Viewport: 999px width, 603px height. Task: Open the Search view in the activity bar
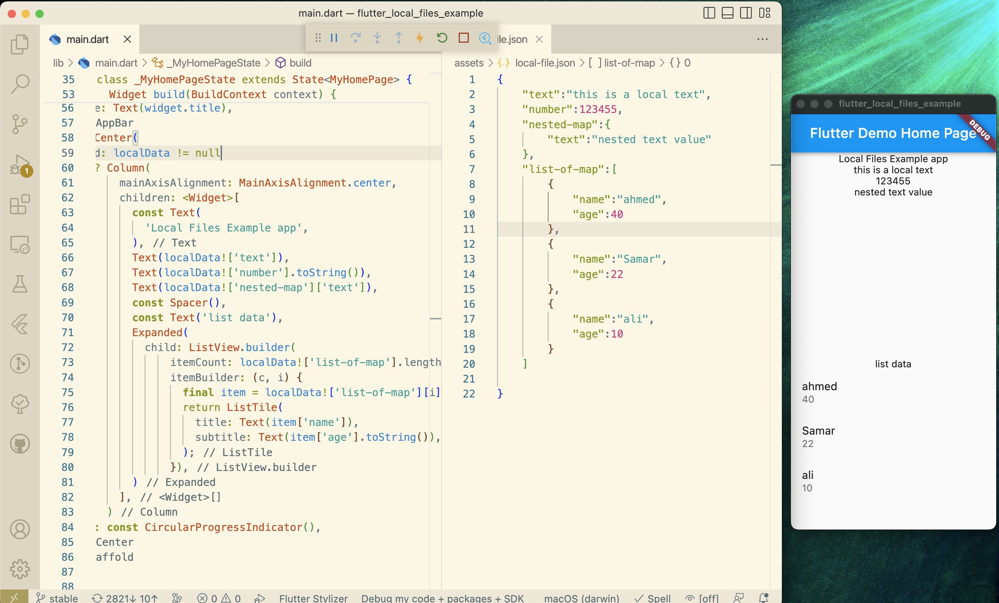(x=19, y=84)
